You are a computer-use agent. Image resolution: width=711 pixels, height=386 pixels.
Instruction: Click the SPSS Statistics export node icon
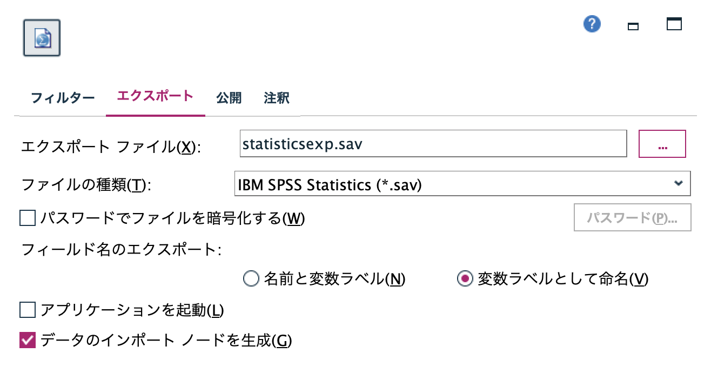tap(41, 37)
